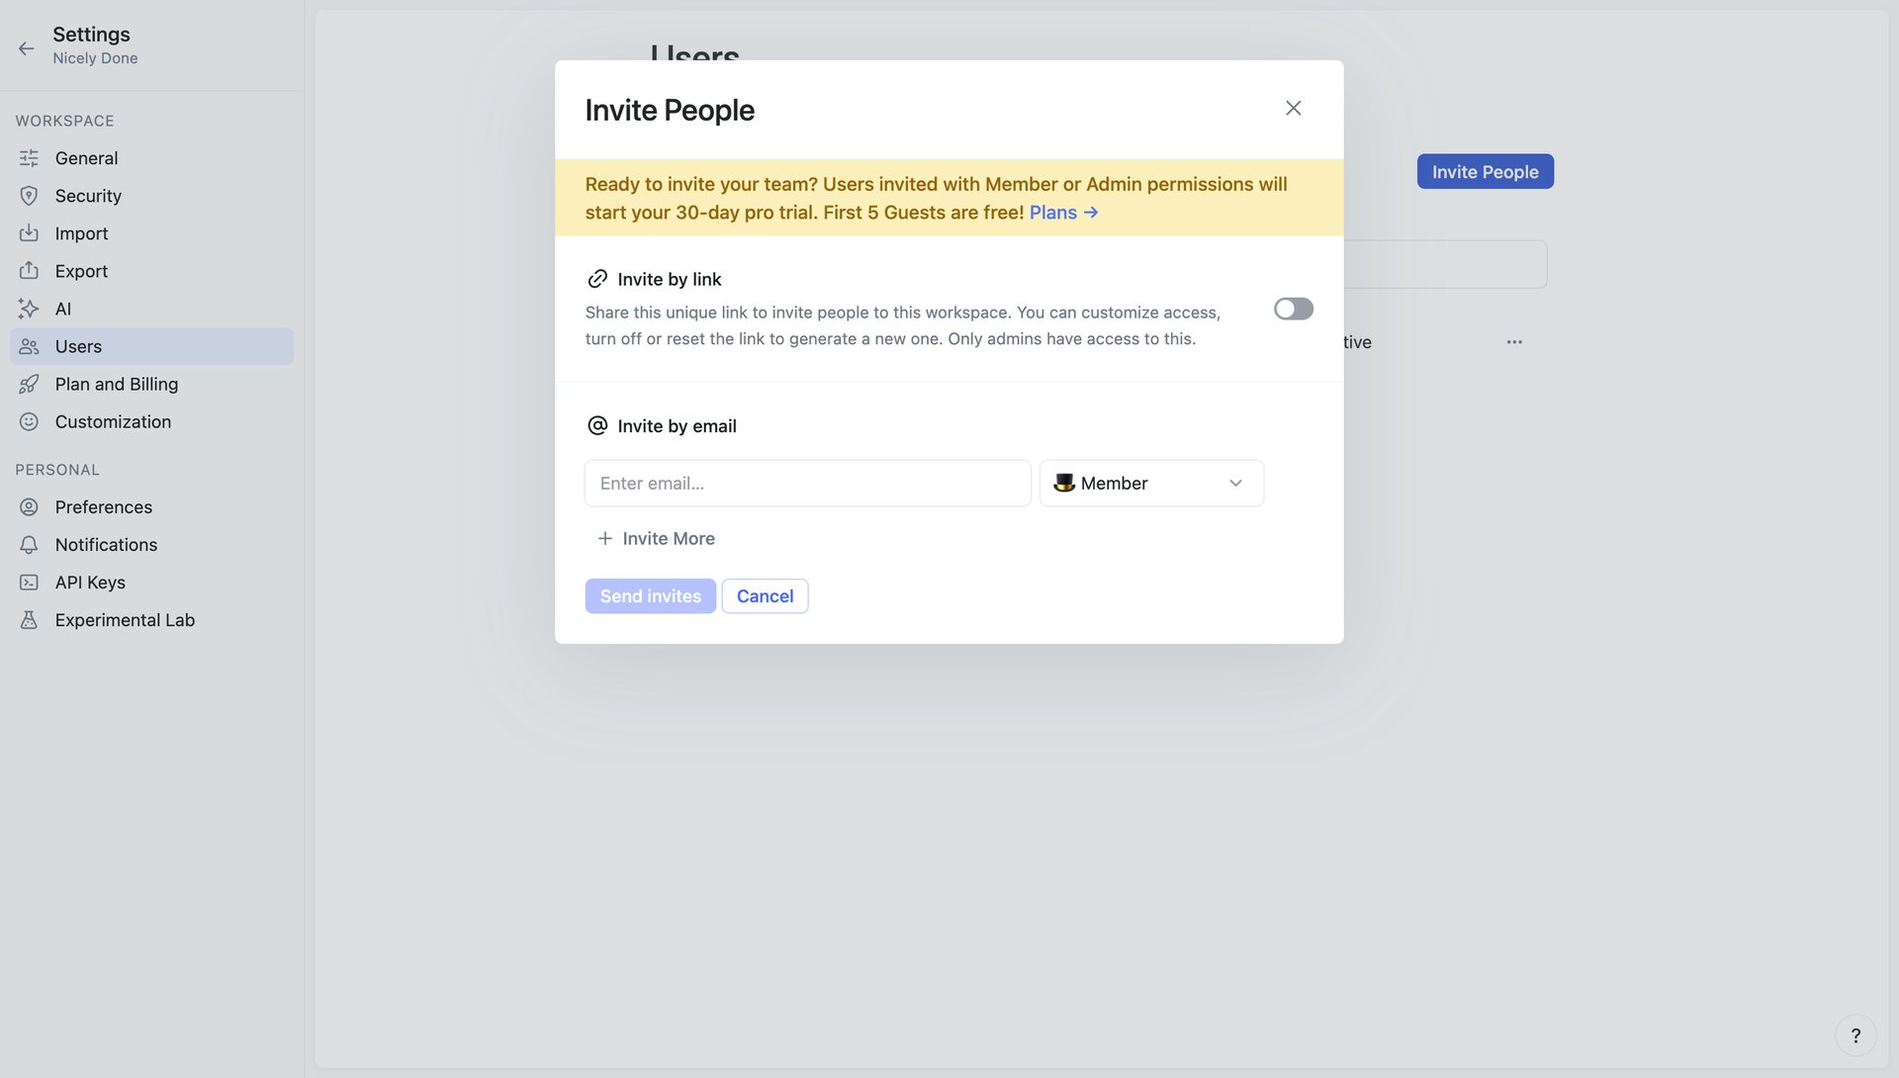Open the Member role dropdown
This screenshot has width=1899, height=1078.
[1150, 483]
